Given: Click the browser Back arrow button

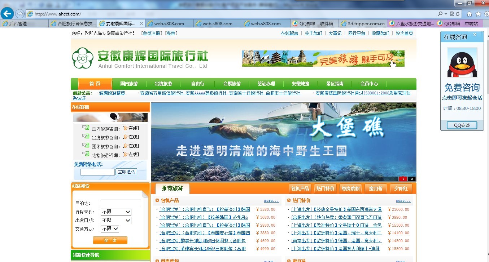Looking at the screenshot, I should click(7, 14).
